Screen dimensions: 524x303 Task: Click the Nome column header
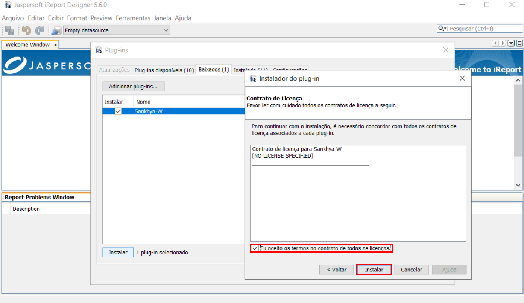189,102
